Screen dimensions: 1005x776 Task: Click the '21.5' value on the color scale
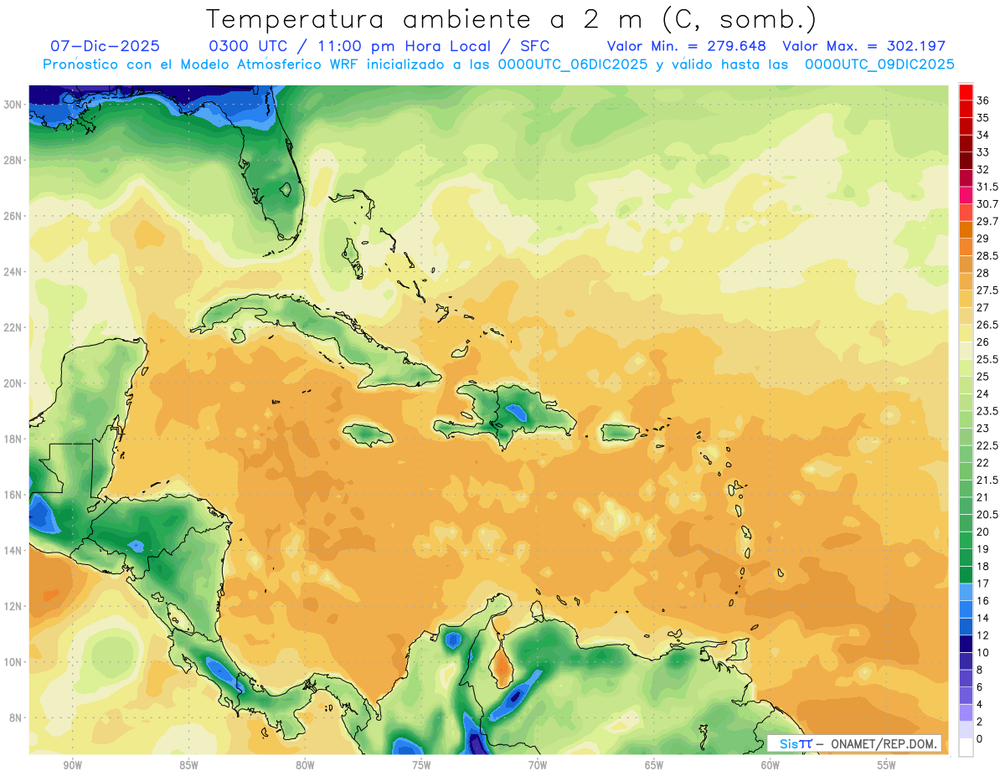[987, 480]
